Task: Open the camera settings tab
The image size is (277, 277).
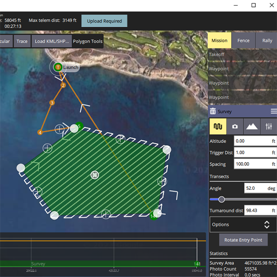Action: 235,126
